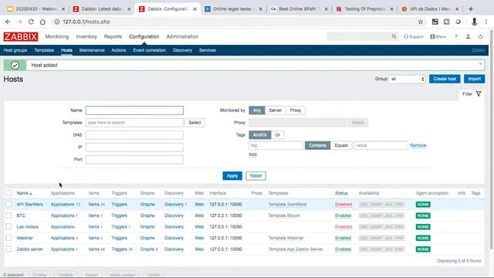Open the Administration menu
The image size is (494, 278).
182,36
